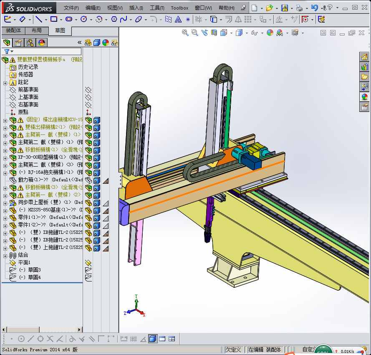Toggle visibility of 右基準面 plane
The image size is (371, 355).
88,105
